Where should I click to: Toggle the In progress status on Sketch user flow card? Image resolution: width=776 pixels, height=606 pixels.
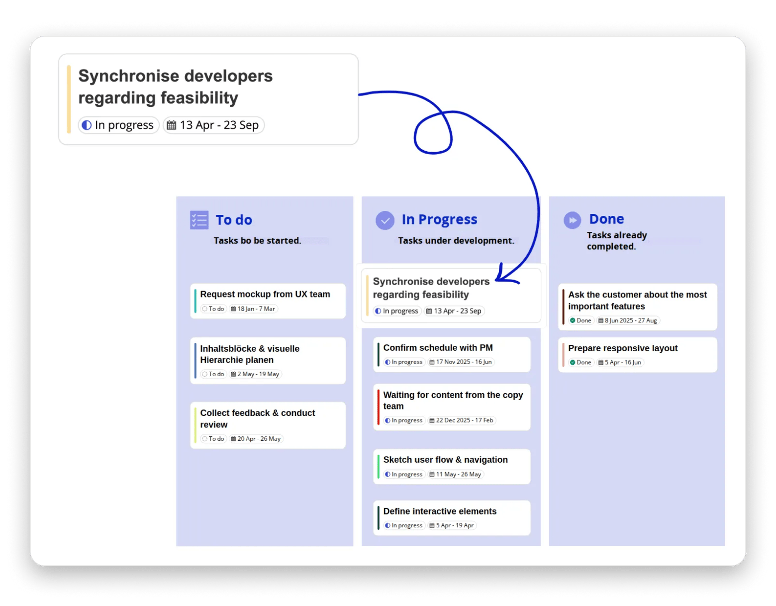[404, 475]
